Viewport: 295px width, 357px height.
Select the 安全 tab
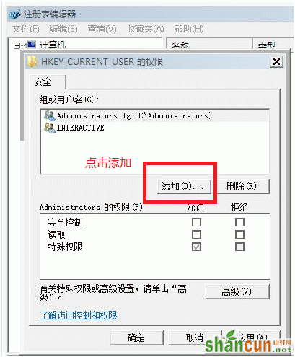43,81
